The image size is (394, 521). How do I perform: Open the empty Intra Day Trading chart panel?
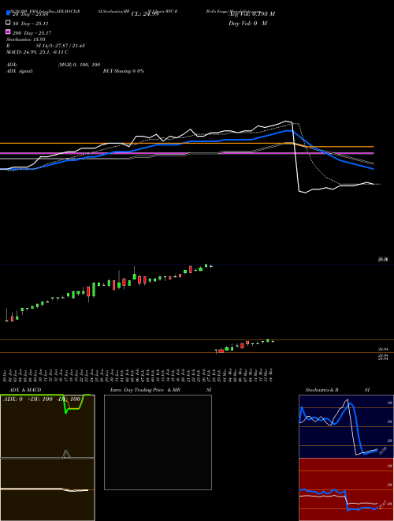pos(158,442)
